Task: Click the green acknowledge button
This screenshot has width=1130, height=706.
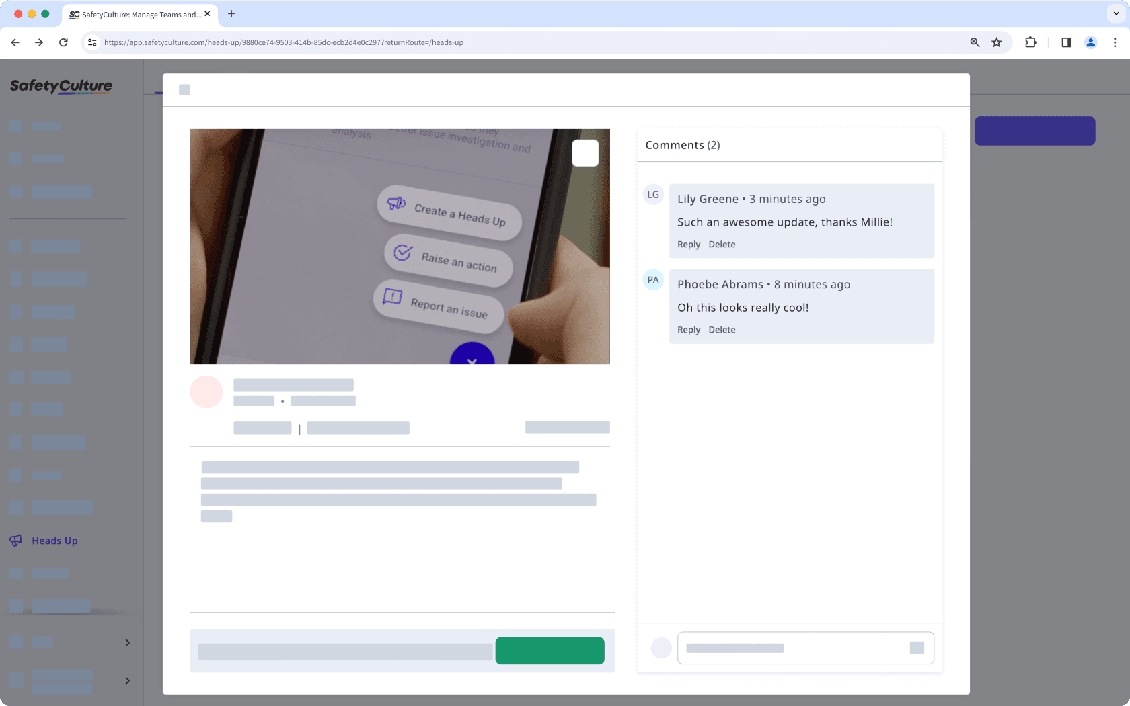Action: click(550, 651)
